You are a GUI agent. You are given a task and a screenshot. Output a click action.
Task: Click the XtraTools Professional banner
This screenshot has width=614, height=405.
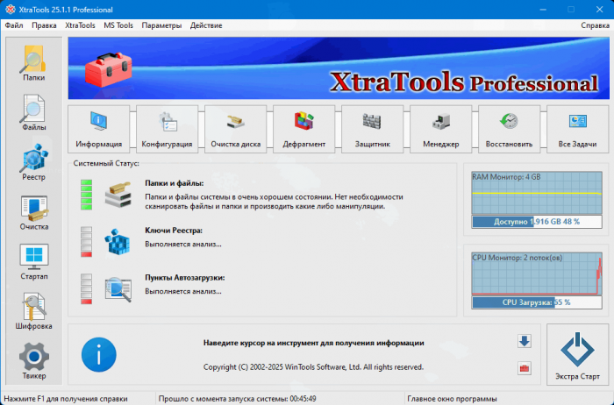[x=339, y=68]
